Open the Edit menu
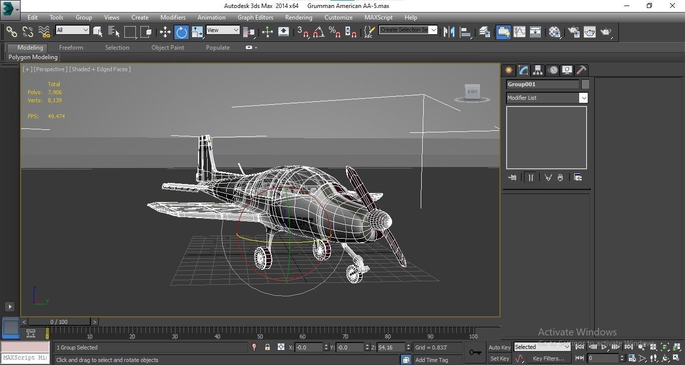Screen dimensions: 685x365 click(33, 17)
